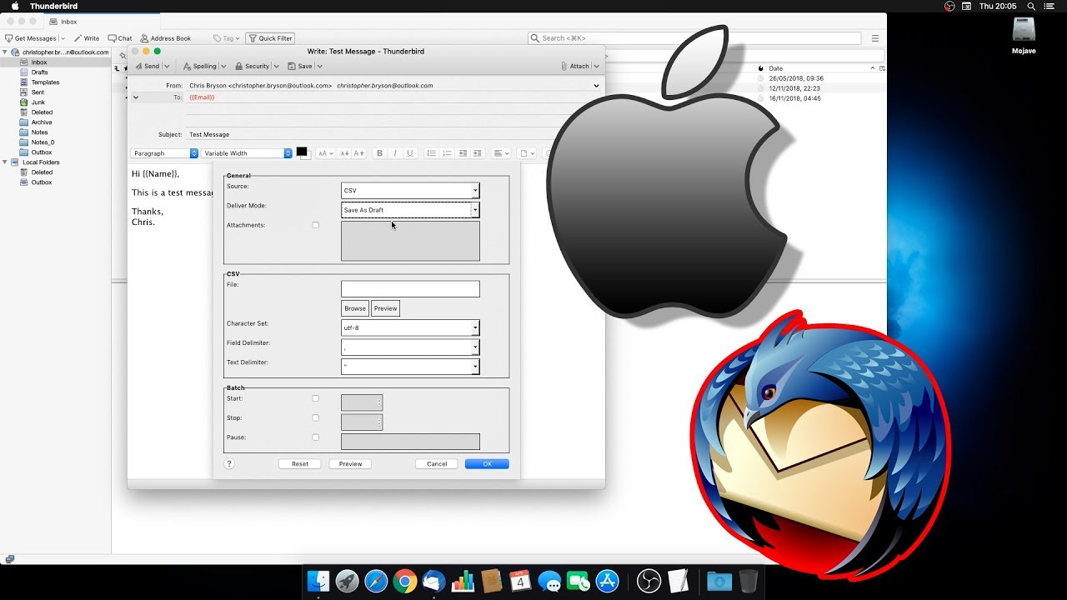The height and width of the screenshot is (600, 1067).
Task: Run Spelling check in compose window
Action: tap(199, 66)
